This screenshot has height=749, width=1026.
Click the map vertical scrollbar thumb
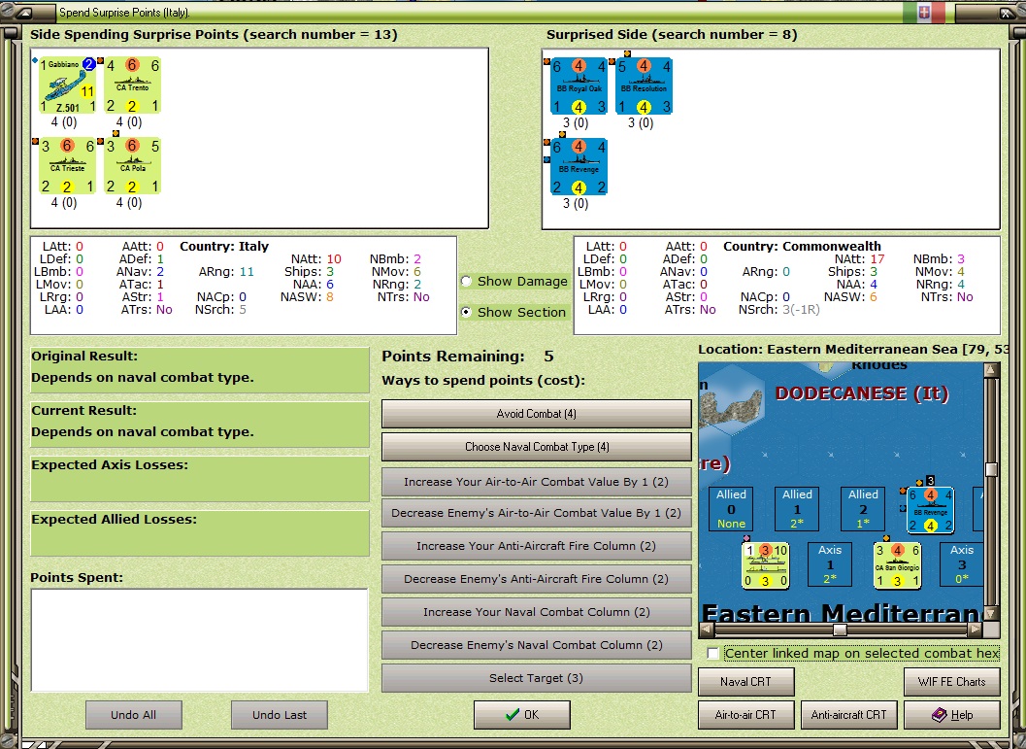click(991, 469)
